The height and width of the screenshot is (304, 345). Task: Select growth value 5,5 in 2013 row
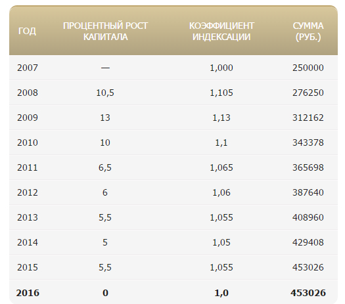point(105,217)
